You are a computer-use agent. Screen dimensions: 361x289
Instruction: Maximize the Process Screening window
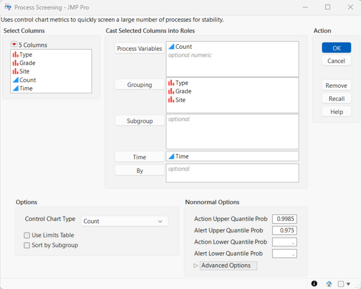click(x=328, y=7)
